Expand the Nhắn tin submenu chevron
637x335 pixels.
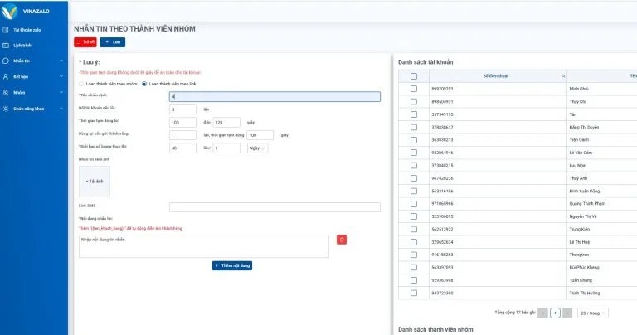tap(62, 61)
